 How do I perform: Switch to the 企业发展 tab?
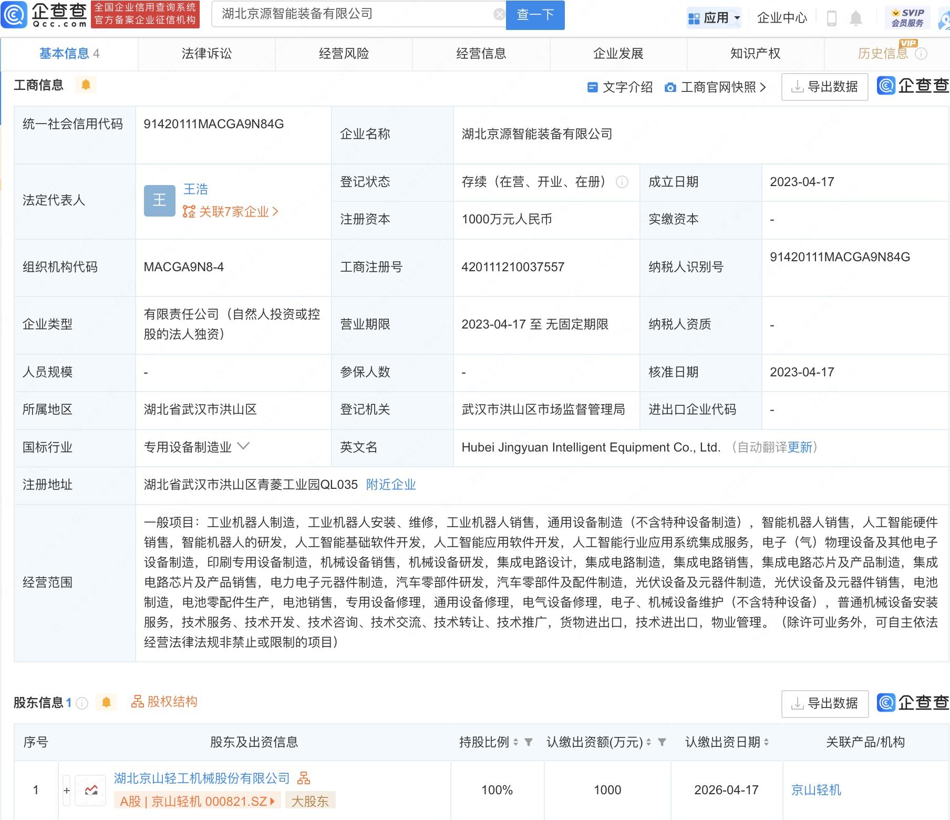tap(618, 54)
